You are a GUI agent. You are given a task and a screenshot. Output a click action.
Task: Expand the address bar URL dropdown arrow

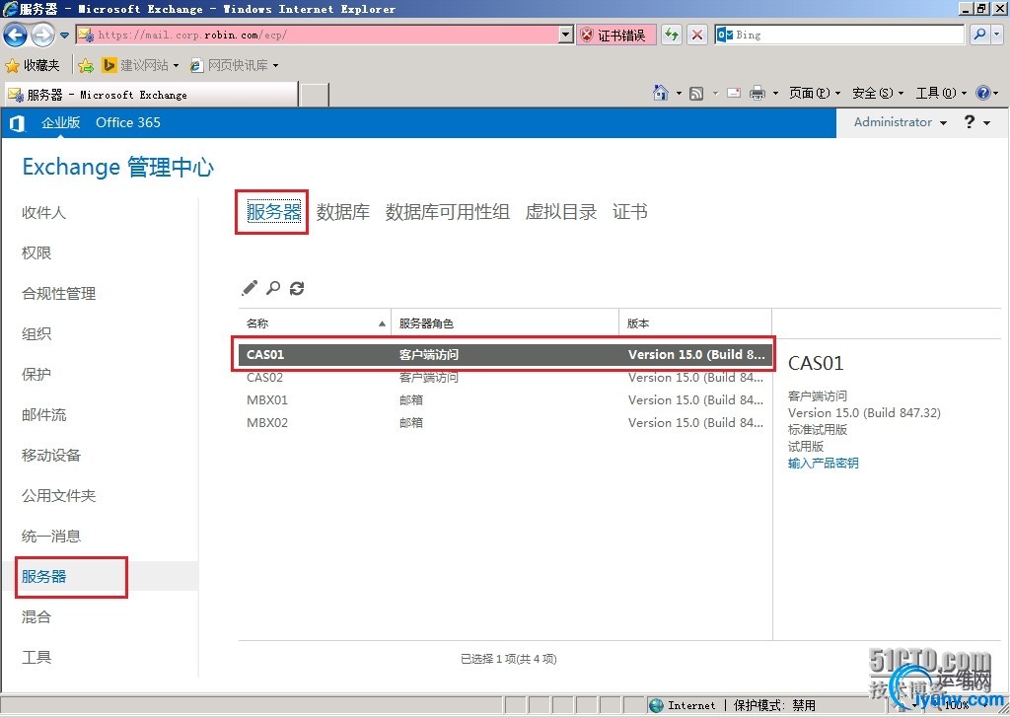point(566,35)
